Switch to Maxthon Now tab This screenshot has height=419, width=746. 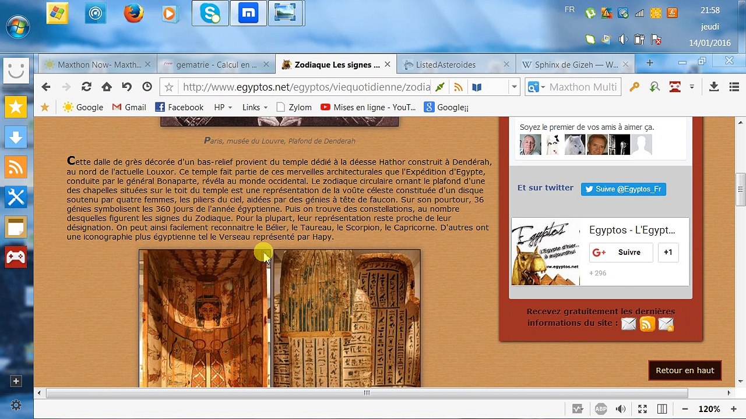[97, 65]
